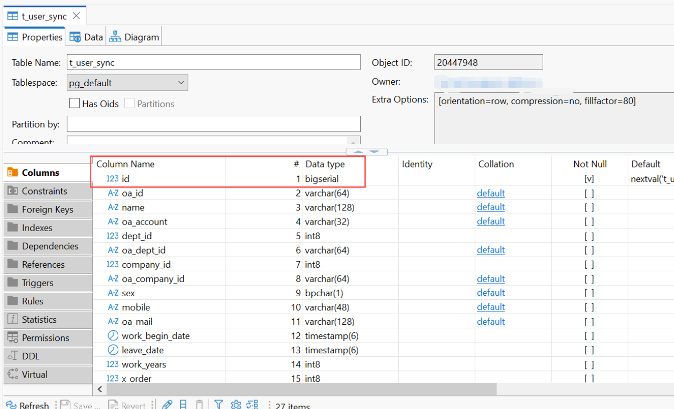The image size is (674, 409).
Task: Open the Foreign Keys section in sidebar
Action: [x=47, y=210]
